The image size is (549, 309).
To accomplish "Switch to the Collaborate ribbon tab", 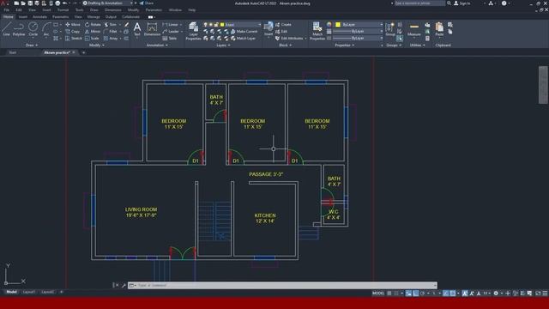I will [x=131, y=17].
